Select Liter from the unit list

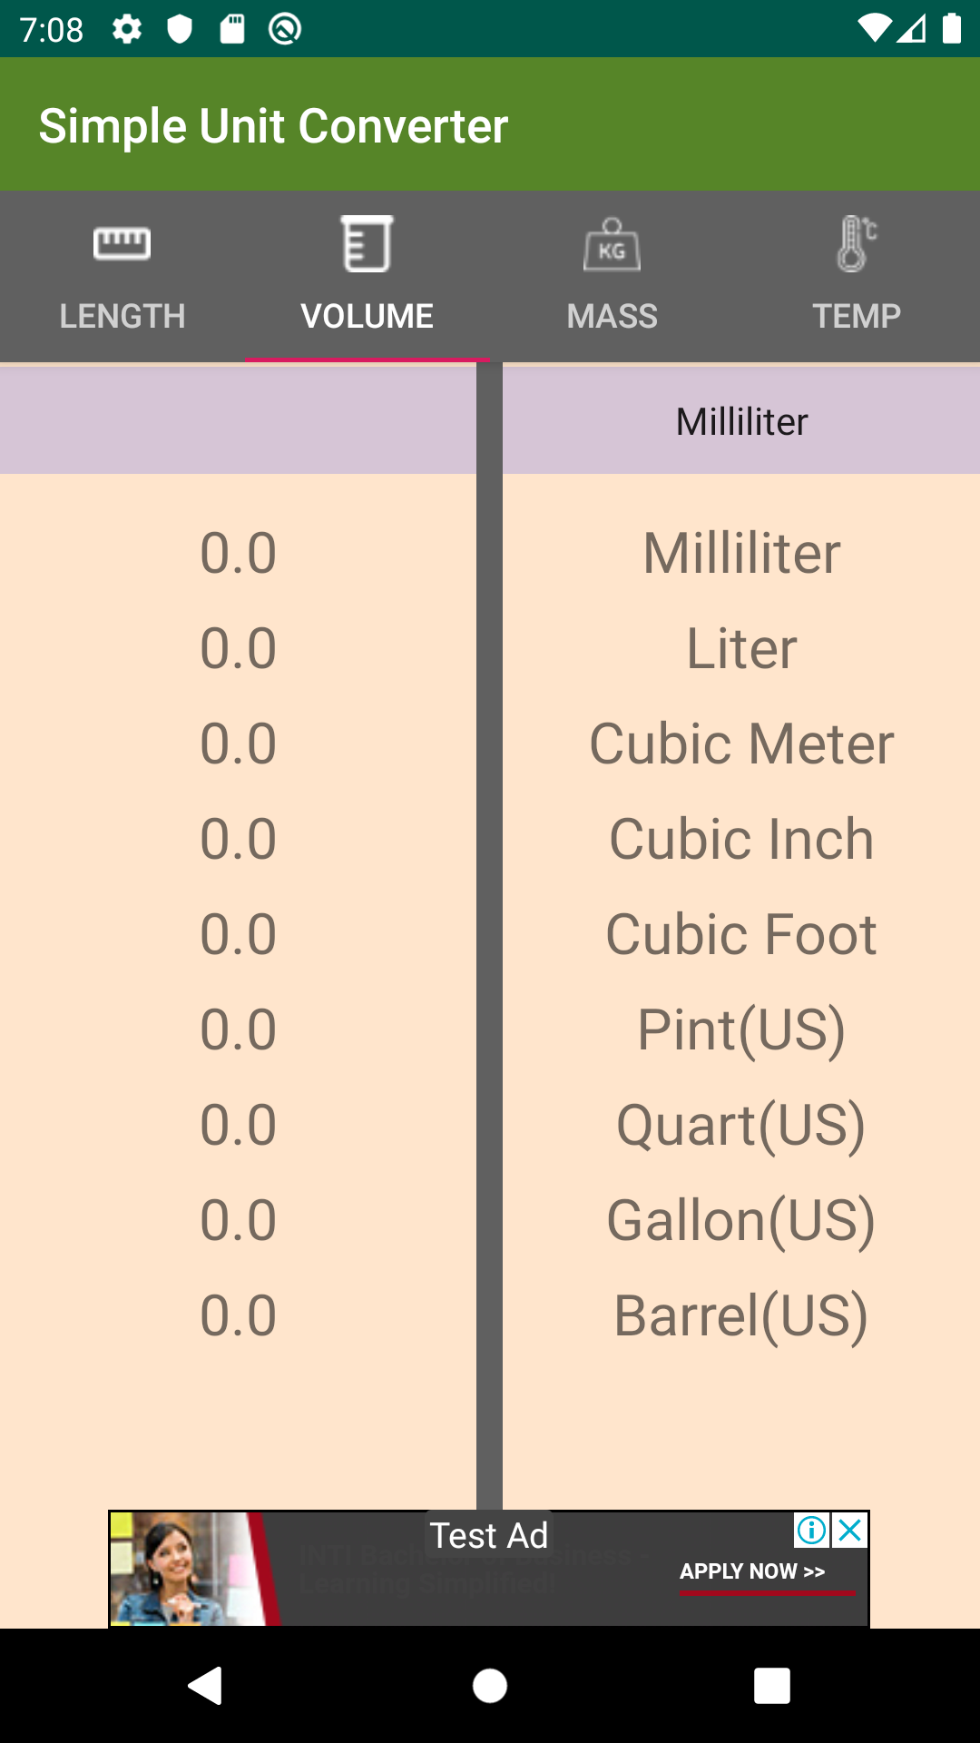pos(741,648)
